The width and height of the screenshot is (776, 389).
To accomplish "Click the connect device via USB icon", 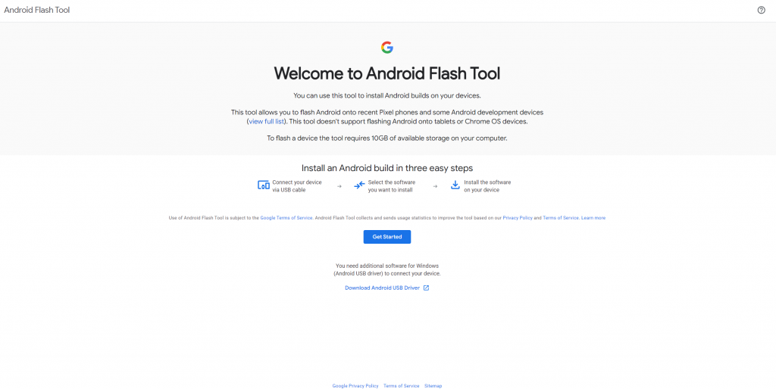I will (x=264, y=185).
